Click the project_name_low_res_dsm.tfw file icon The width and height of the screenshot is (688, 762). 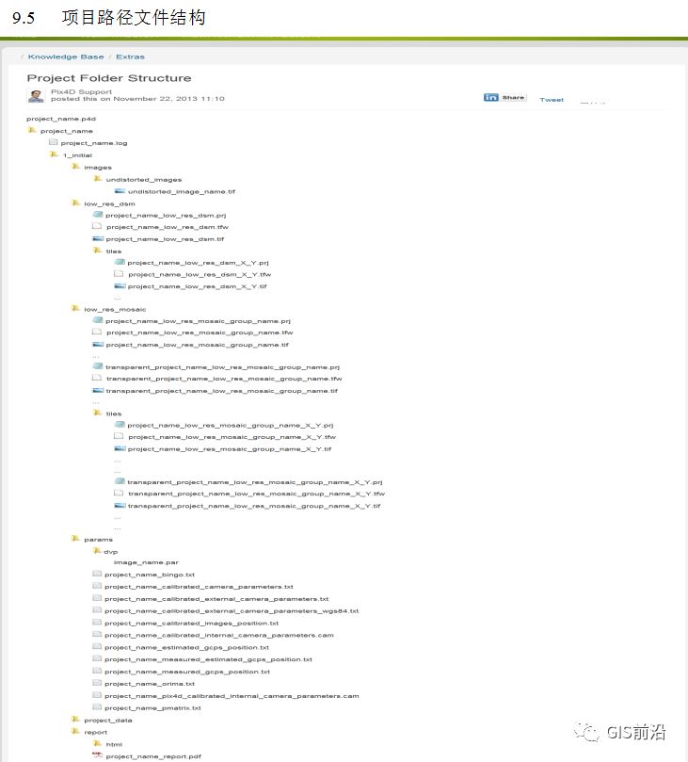pos(97,226)
